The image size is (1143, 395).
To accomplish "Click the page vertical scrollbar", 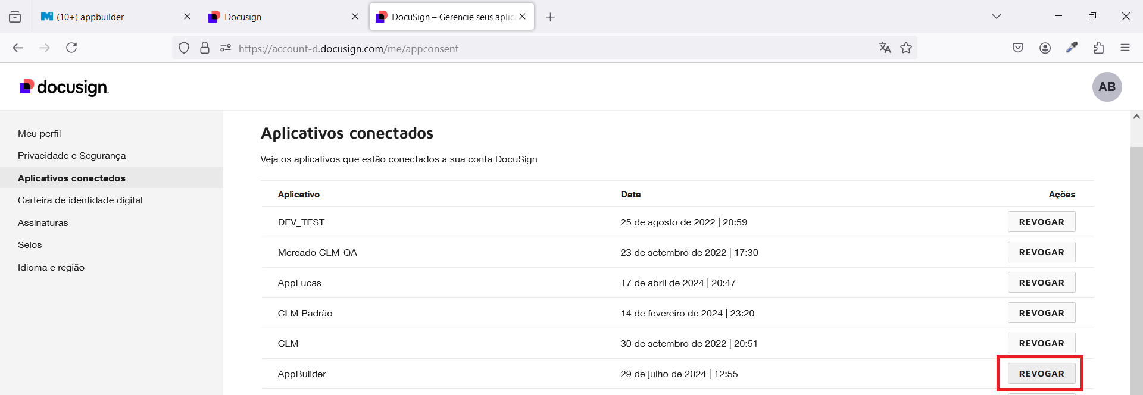I will [x=1136, y=268].
